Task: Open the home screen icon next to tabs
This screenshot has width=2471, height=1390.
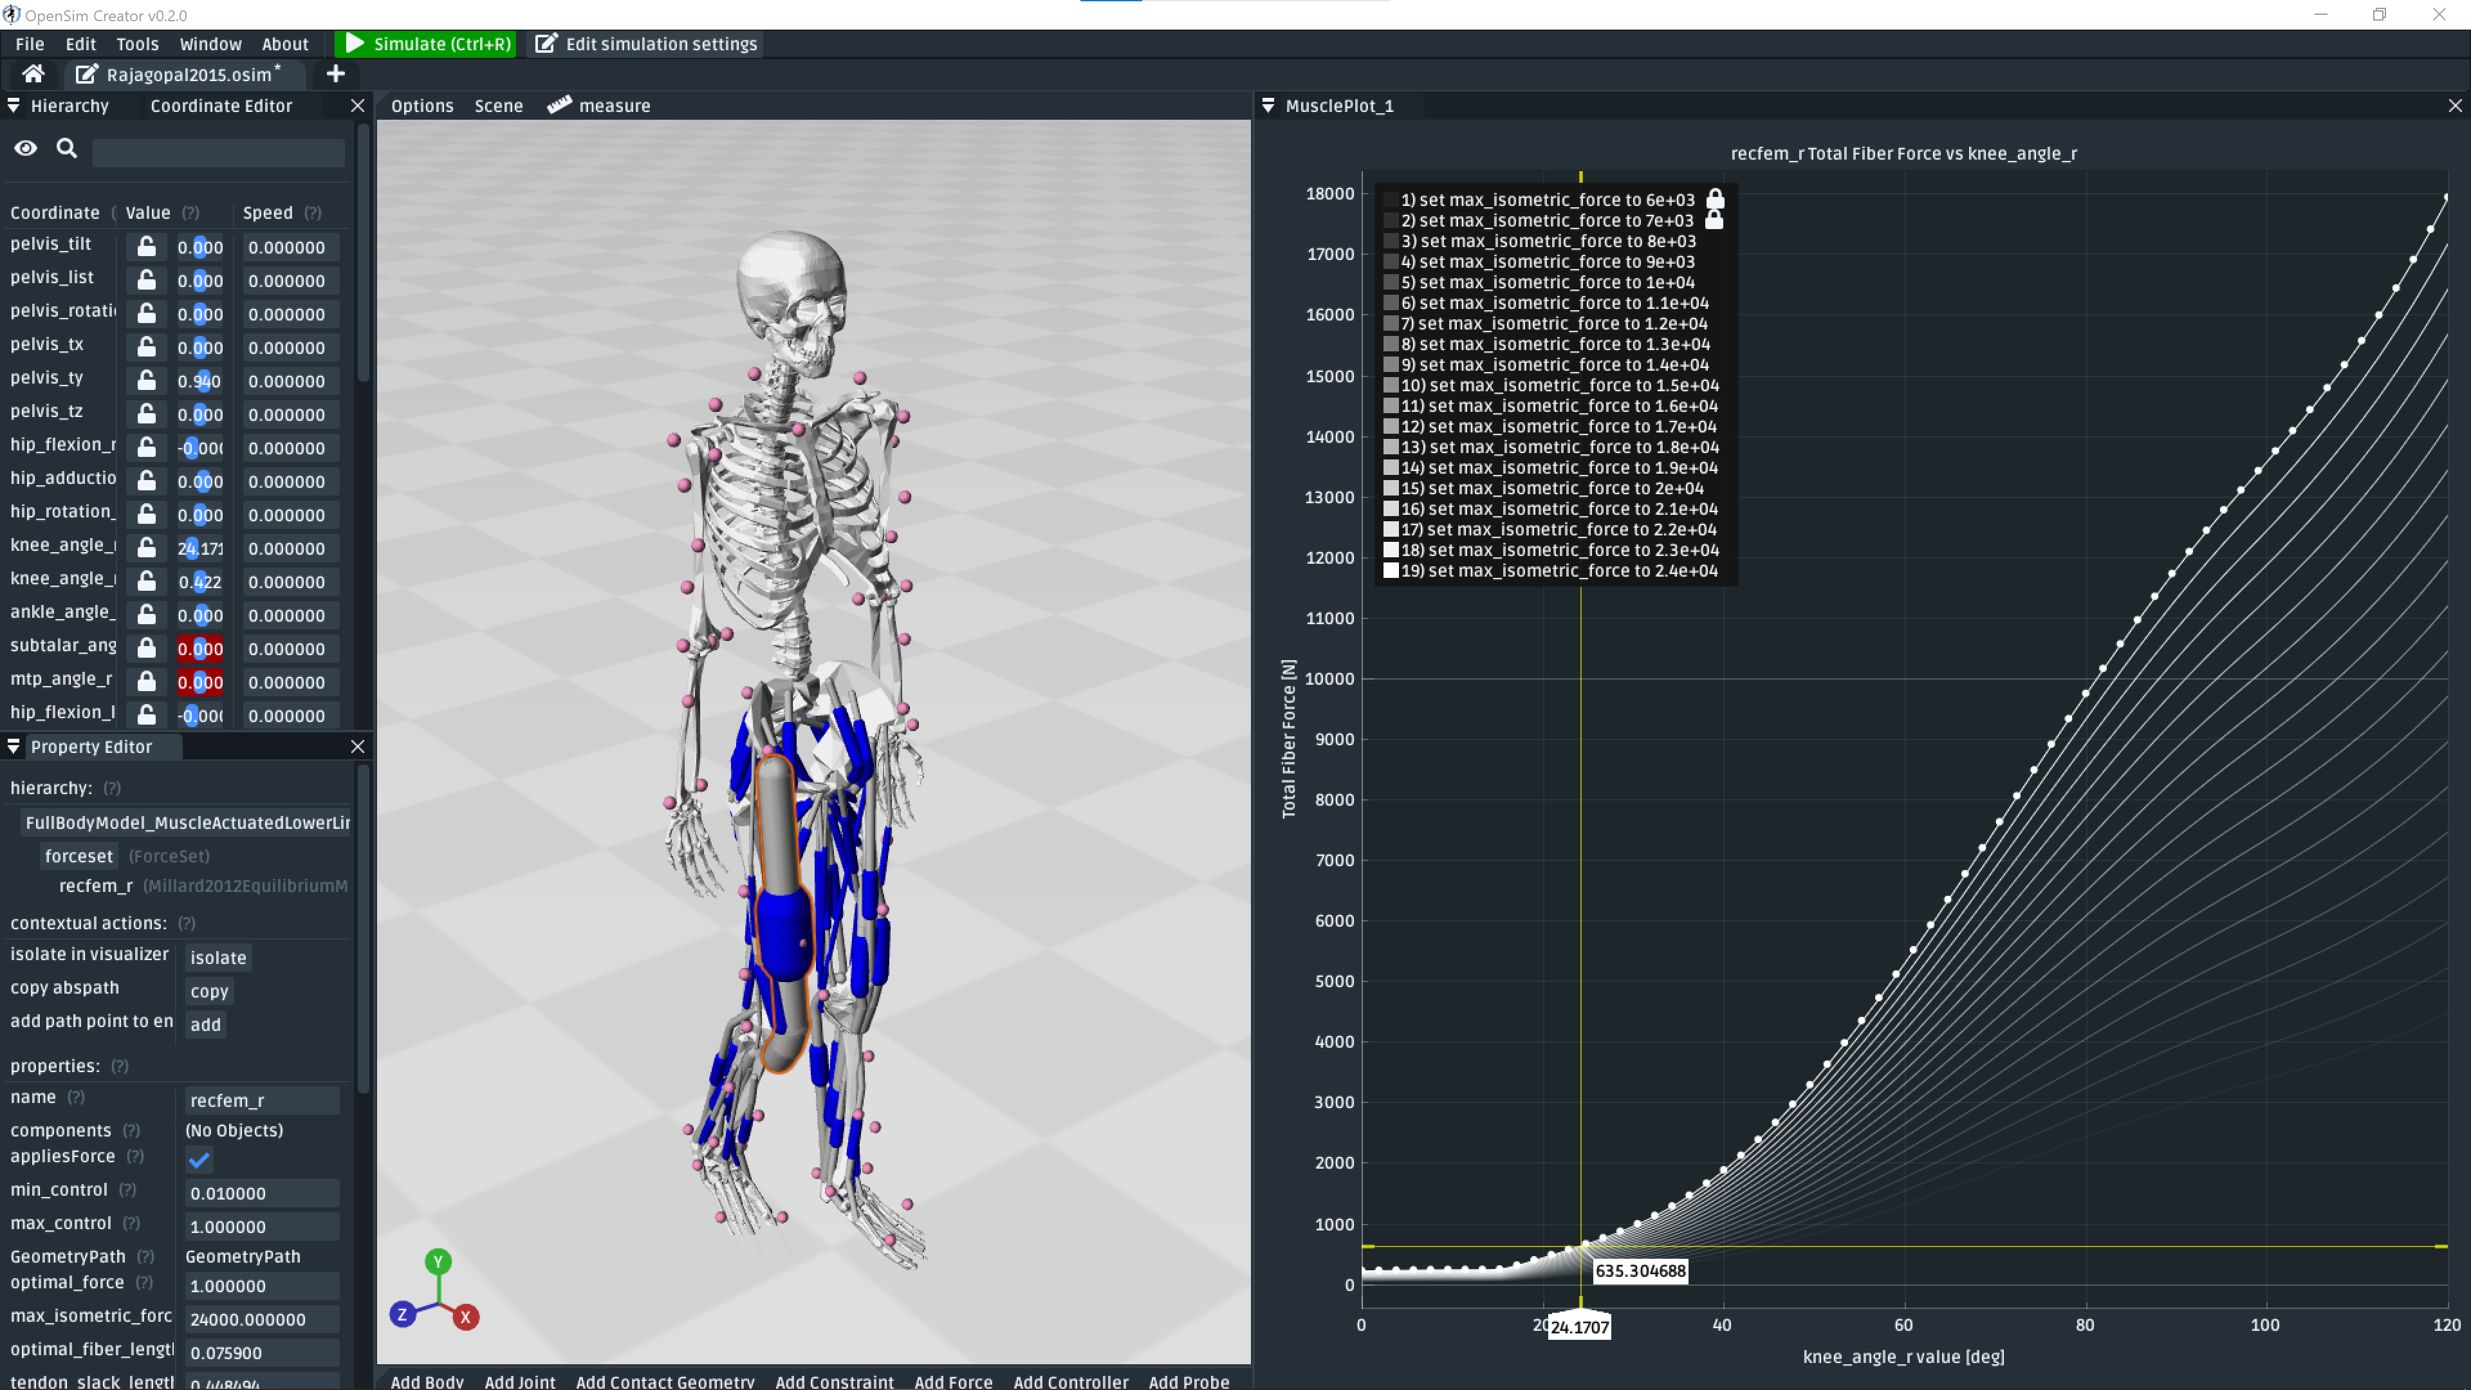Action: (x=33, y=74)
